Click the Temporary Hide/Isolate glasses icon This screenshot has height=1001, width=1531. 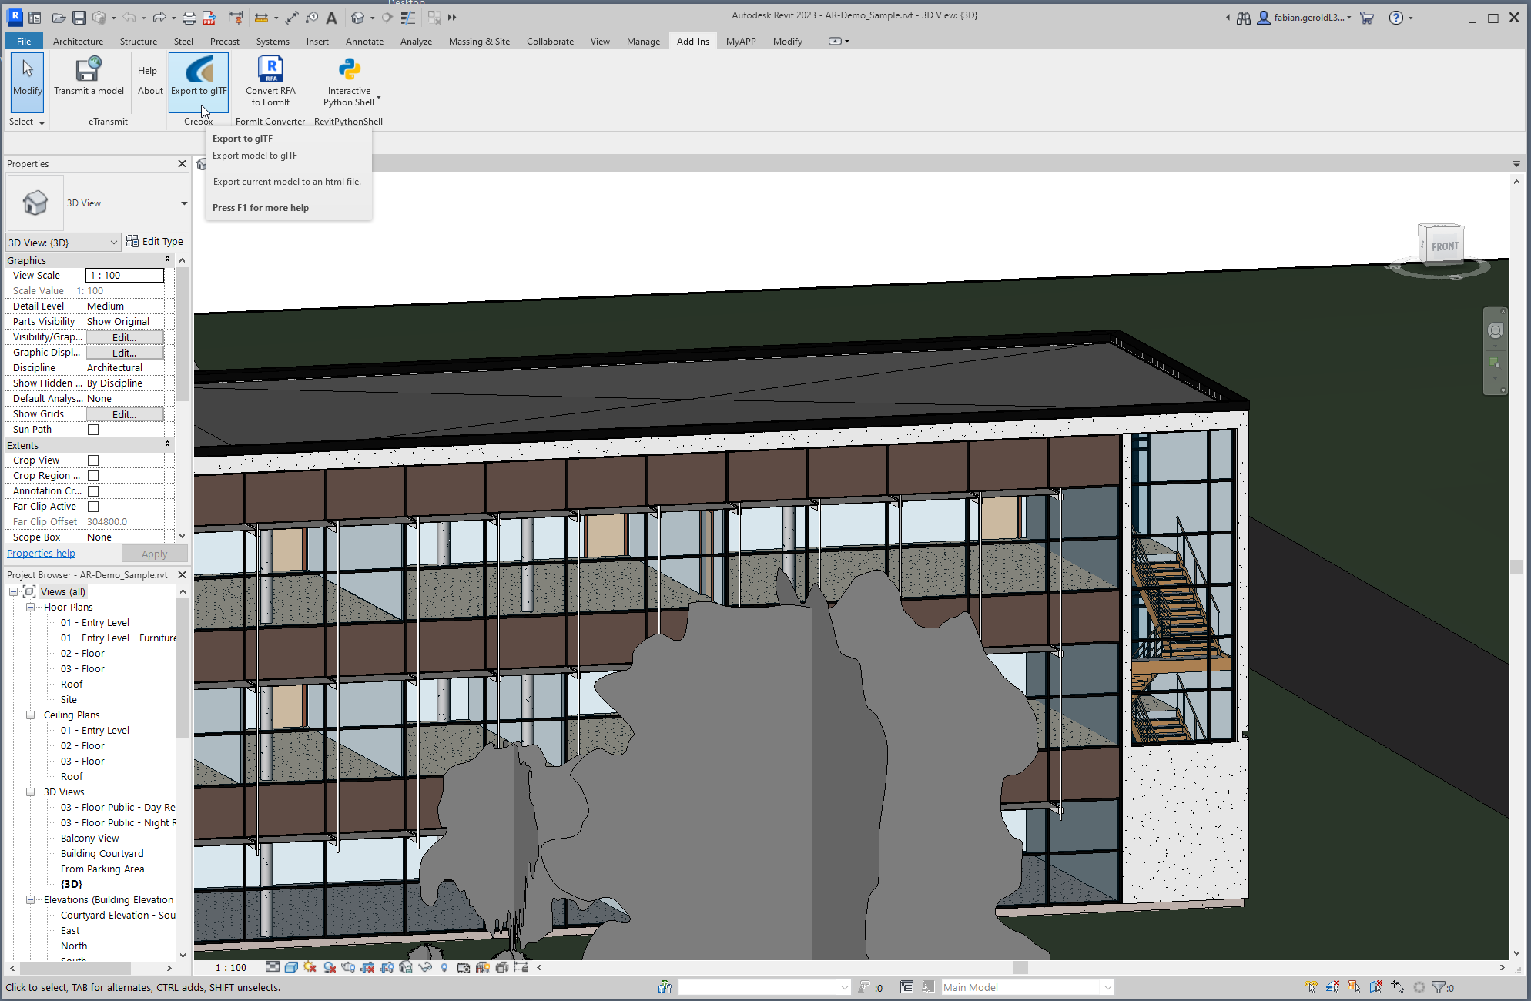425,968
